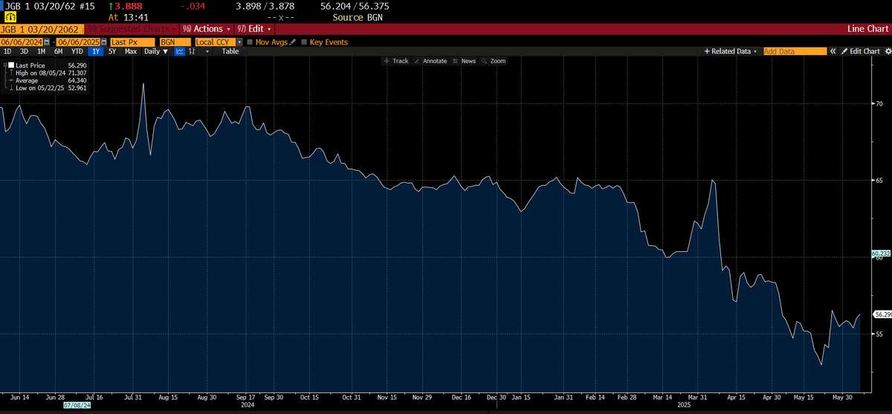The width and height of the screenshot is (892, 414).
Task: Click the 07/08/24 date marker on axis
Action: tap(77, 406)
